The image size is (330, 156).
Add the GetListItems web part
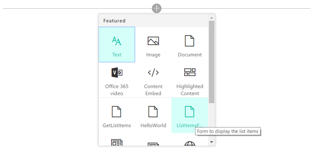tap(117, 112)
